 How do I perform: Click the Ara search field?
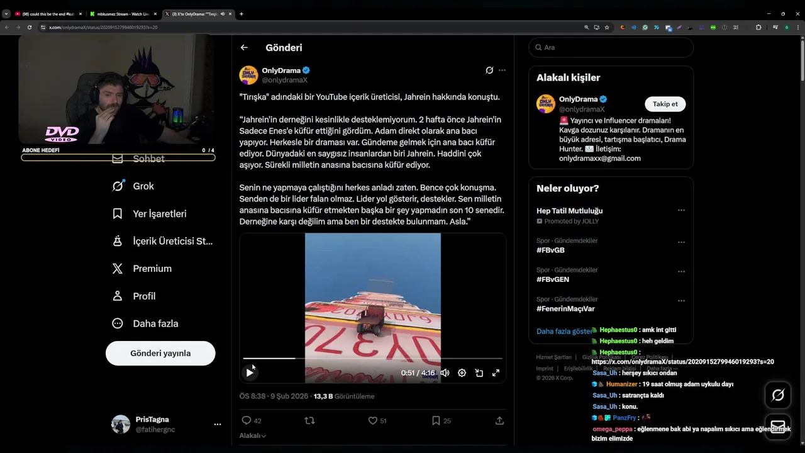(611, 47)
